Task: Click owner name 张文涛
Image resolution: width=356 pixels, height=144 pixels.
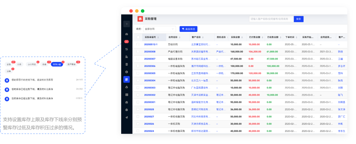Action: (x=342, y=109)
